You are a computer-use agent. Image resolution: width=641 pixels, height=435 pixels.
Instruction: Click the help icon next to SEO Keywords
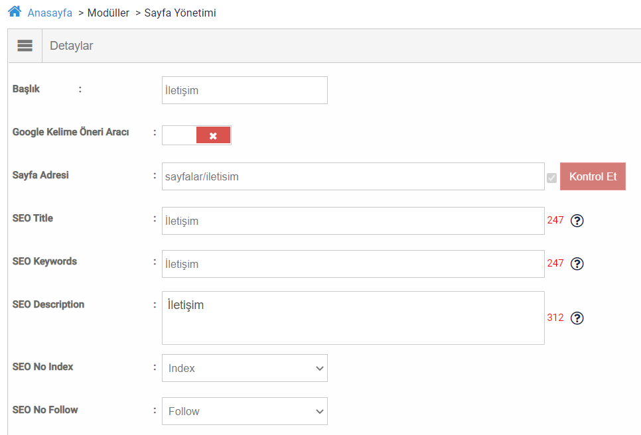[577, 264]
